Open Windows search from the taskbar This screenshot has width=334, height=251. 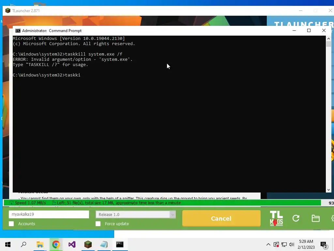(x=23, y=244)
